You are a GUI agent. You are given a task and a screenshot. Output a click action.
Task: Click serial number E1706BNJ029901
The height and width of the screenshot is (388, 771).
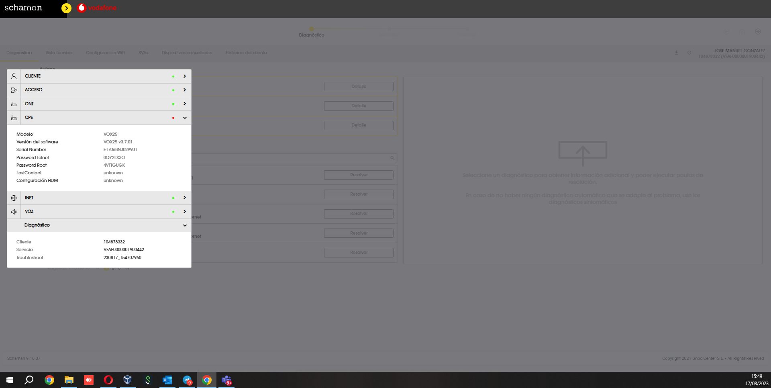120,149
